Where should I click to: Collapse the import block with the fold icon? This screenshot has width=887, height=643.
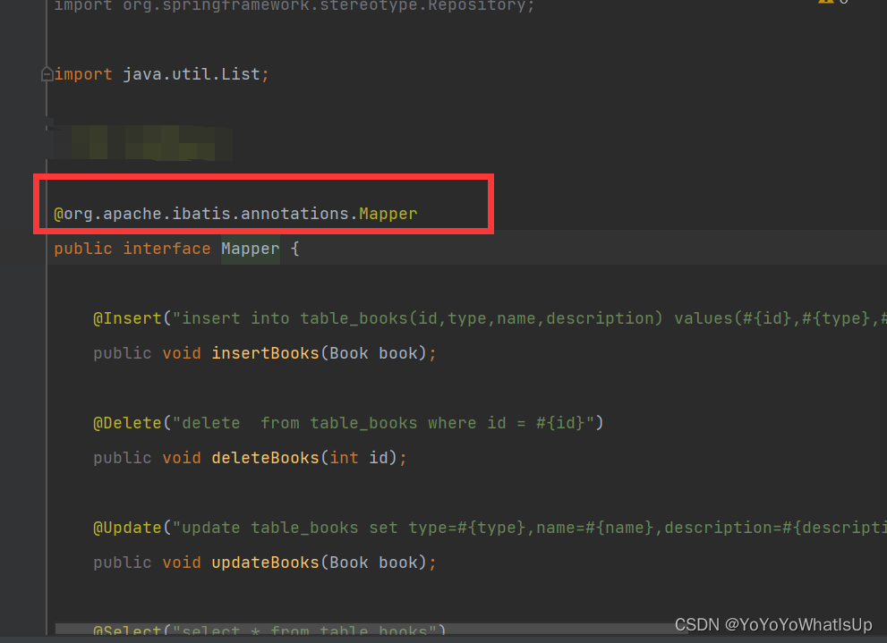pyautogui.click(x=47, y=74)
